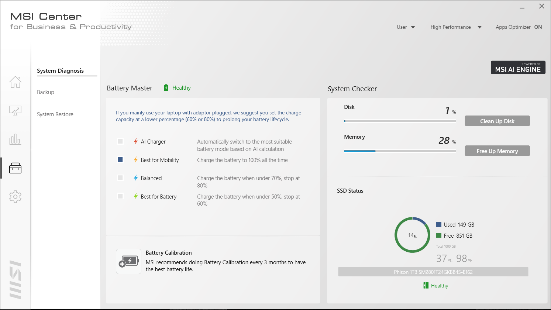Open the settings gear icon

[x=15, y=197]
